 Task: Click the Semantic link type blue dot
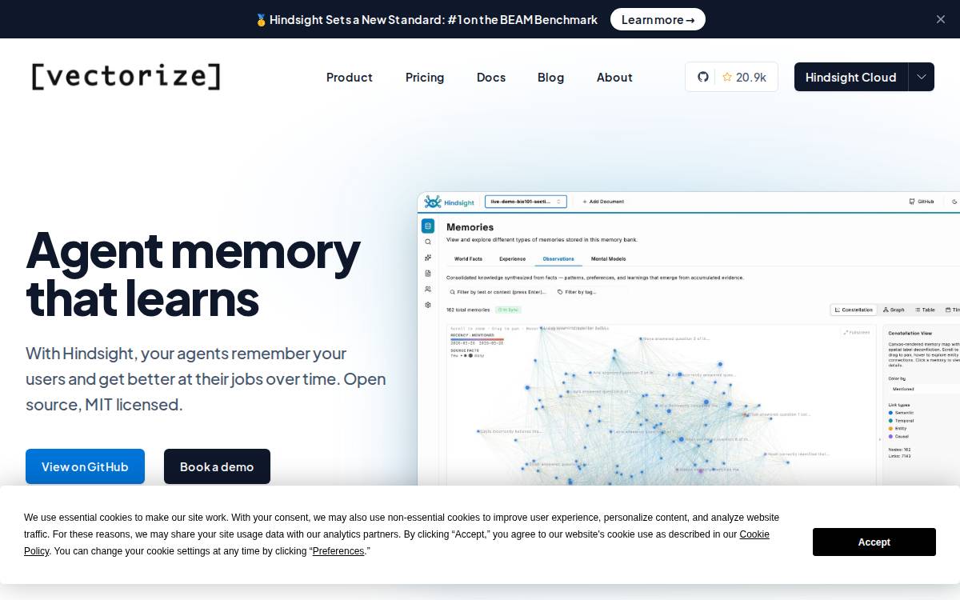pyautogui.click(x=891, y=412)
